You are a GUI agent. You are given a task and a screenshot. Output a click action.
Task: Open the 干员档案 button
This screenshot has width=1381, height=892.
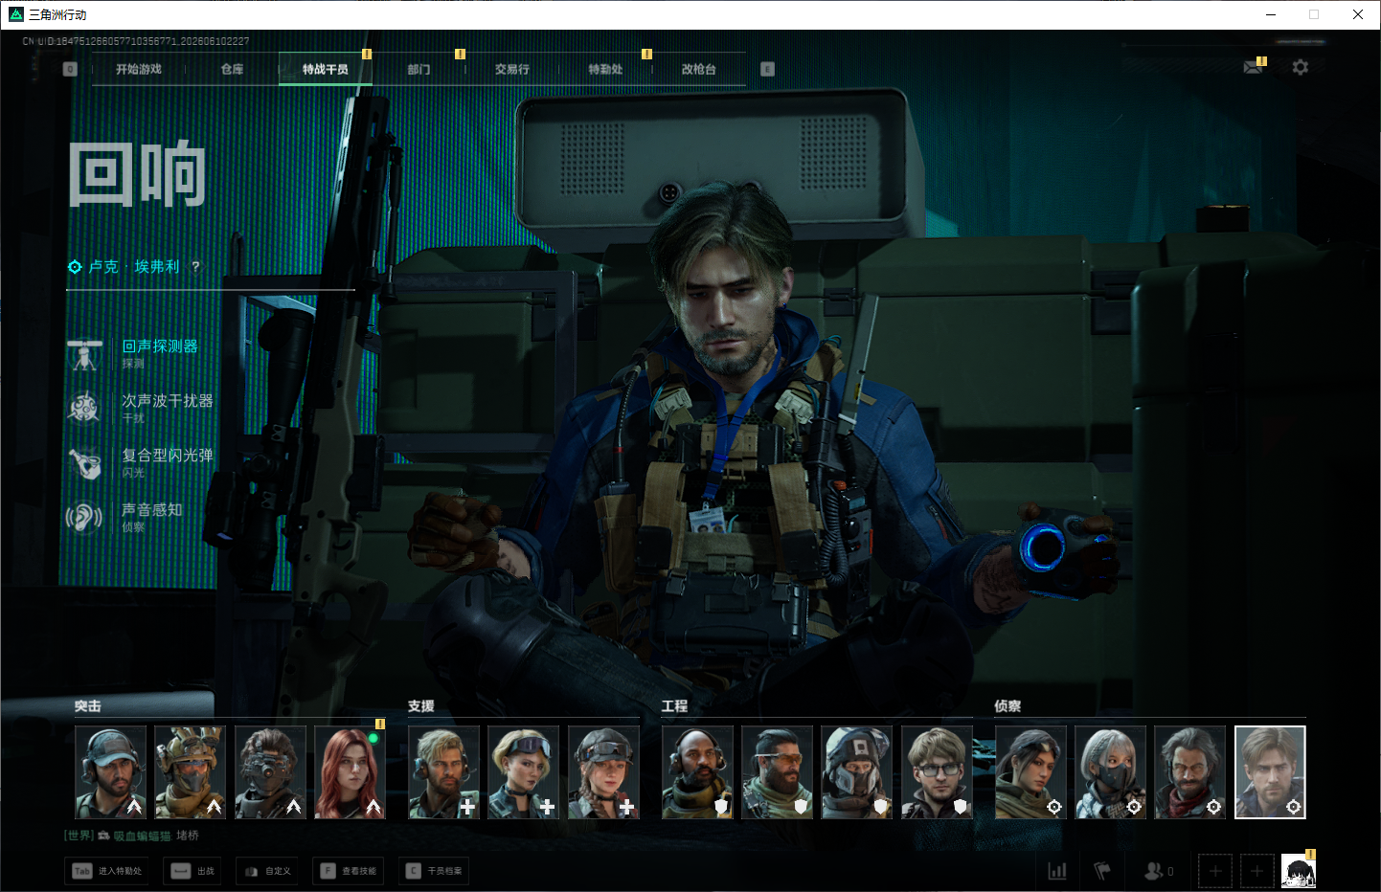[435, 871]
